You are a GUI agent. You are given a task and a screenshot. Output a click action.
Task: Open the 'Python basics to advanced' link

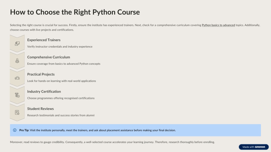(x=218, y=25)
